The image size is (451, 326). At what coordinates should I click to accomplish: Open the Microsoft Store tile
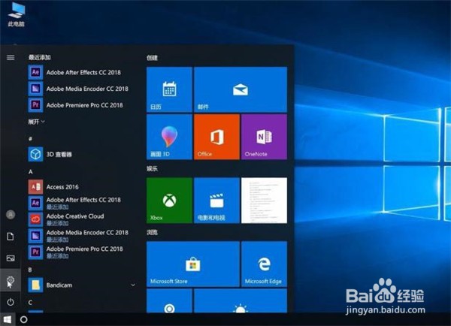[x=193, y=264]
